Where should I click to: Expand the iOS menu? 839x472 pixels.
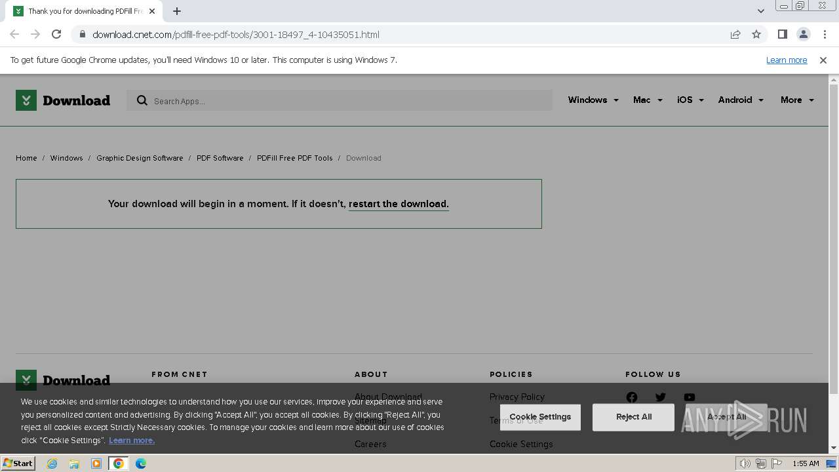coord(690,100)
